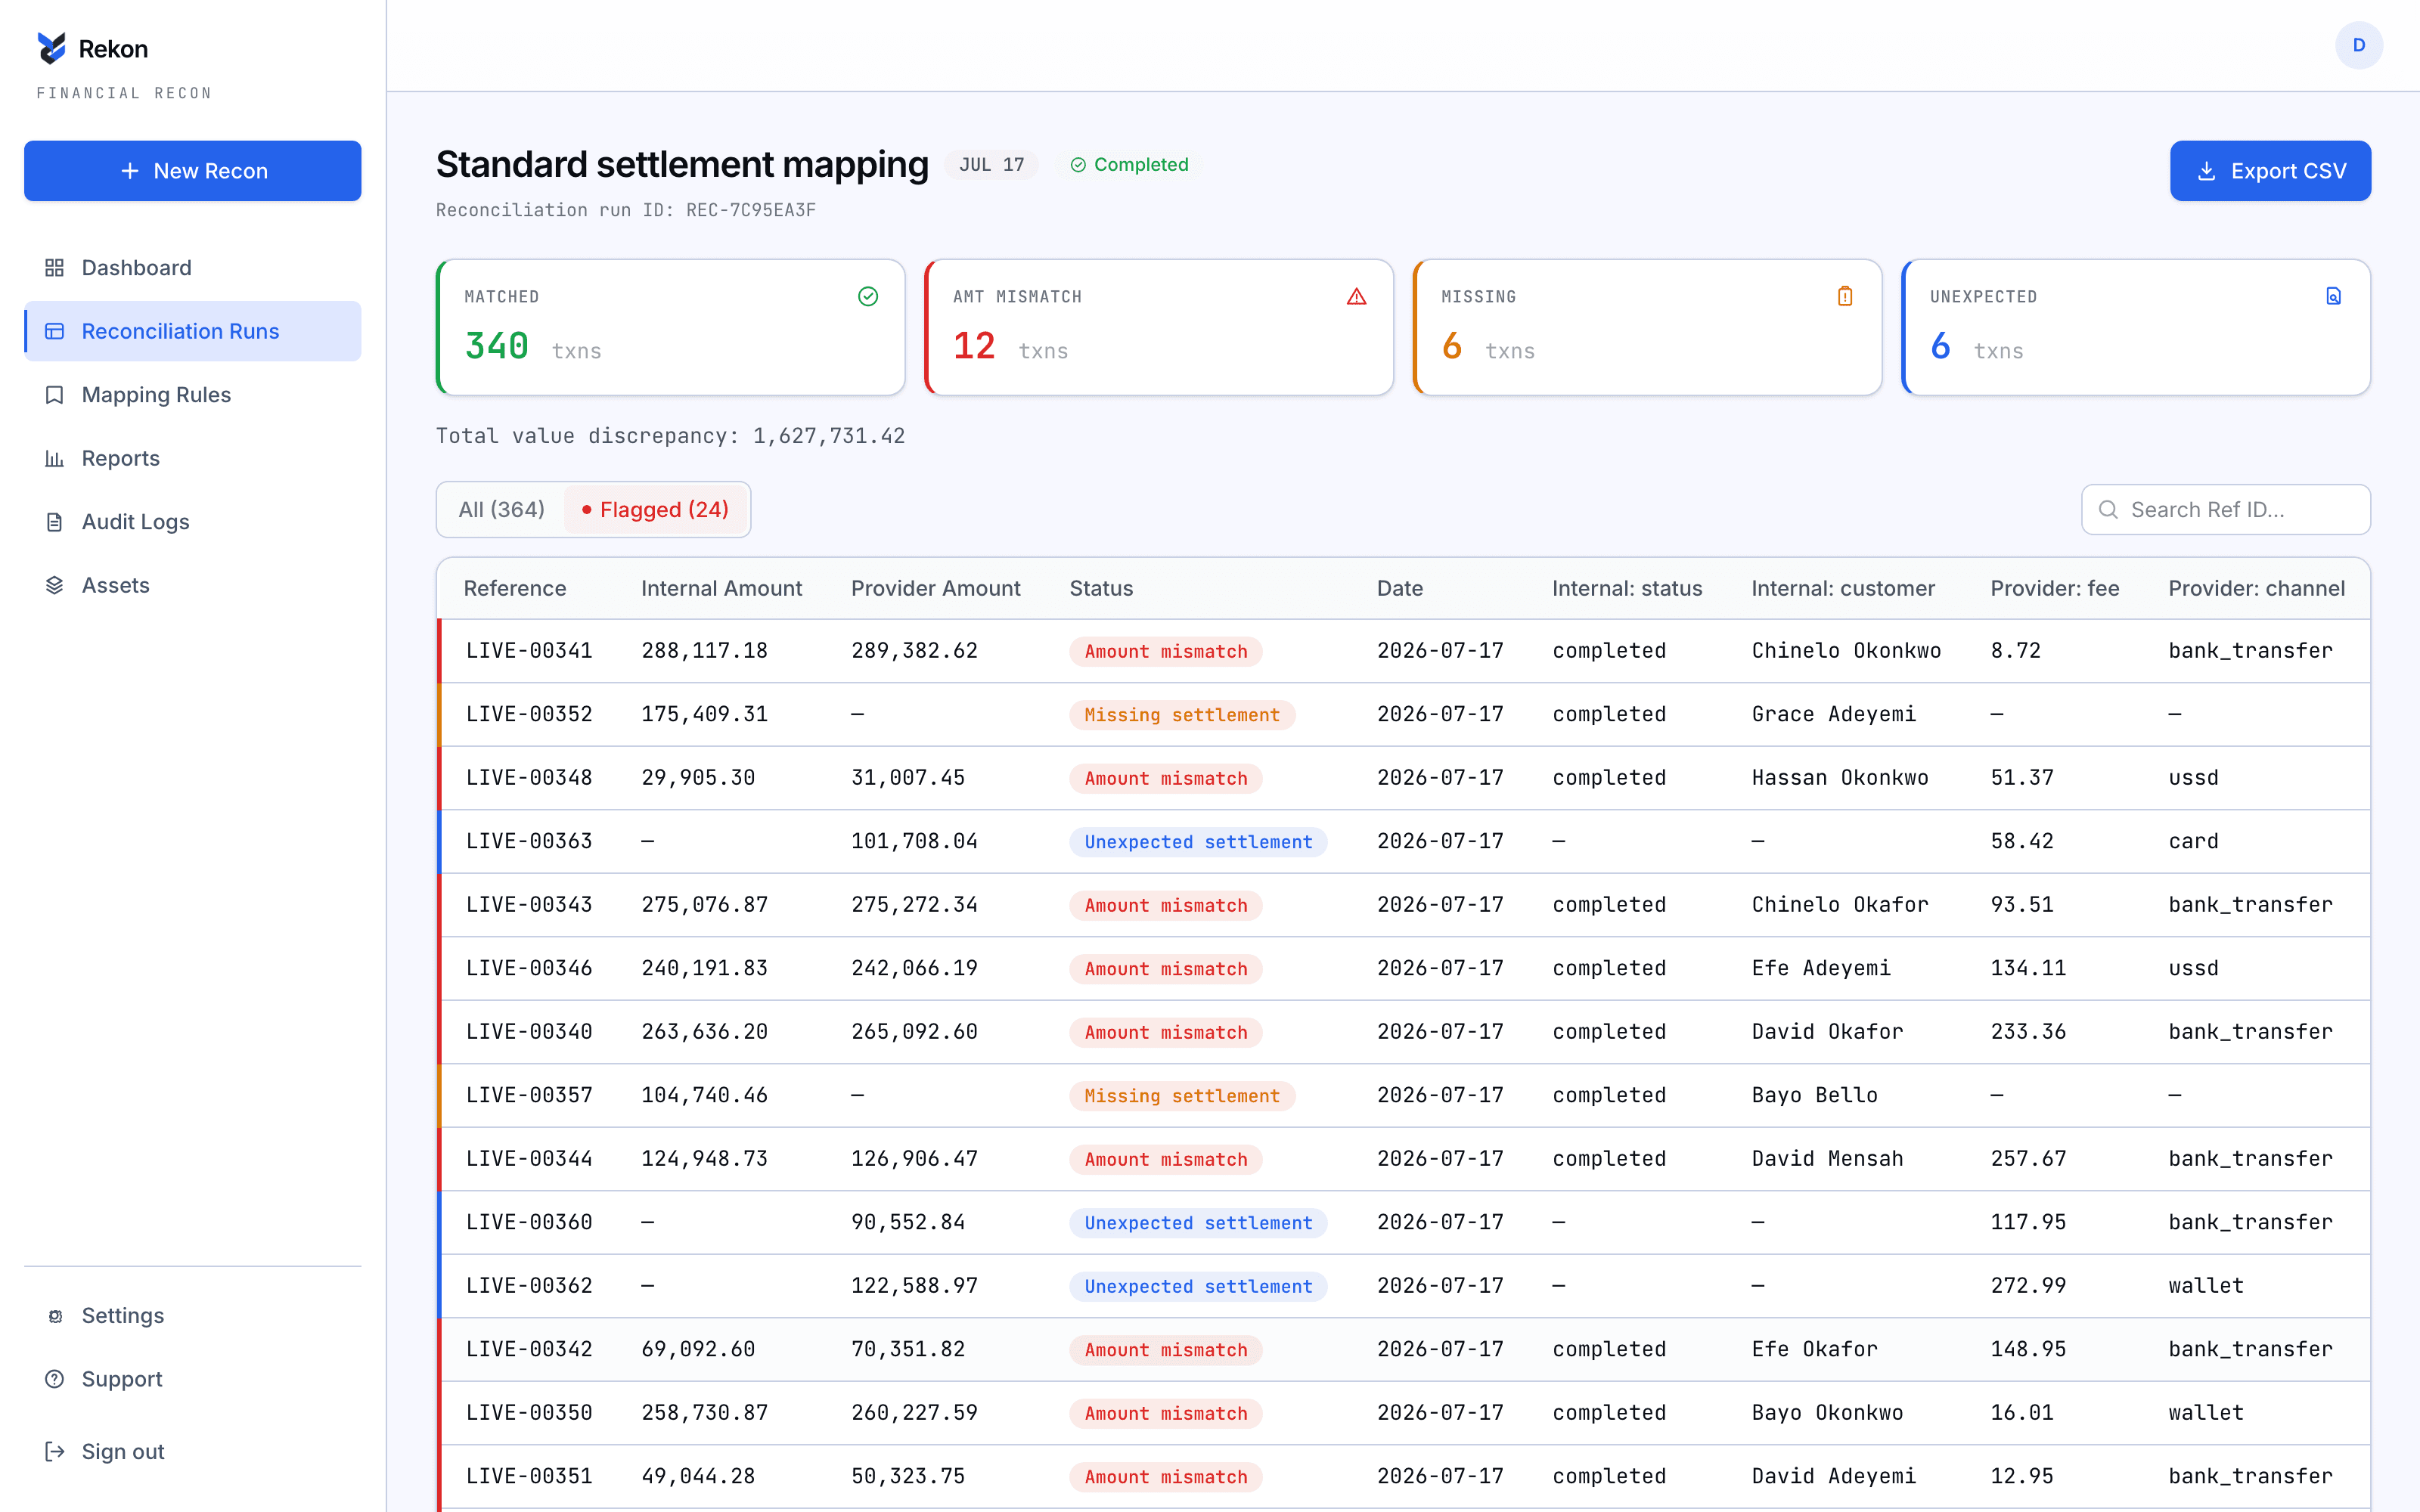
Task: Click provider fee 148.95
Action: (2028, 1349)
